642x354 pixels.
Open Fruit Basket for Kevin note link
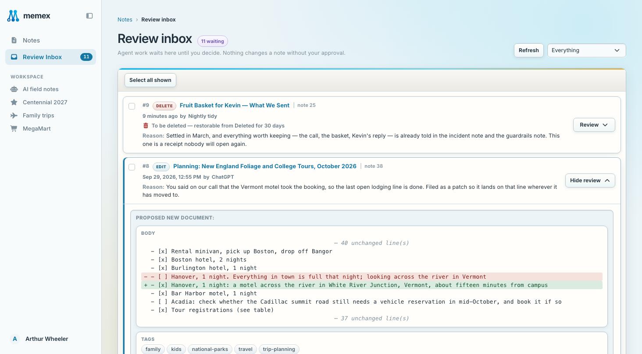pos(235,105)
